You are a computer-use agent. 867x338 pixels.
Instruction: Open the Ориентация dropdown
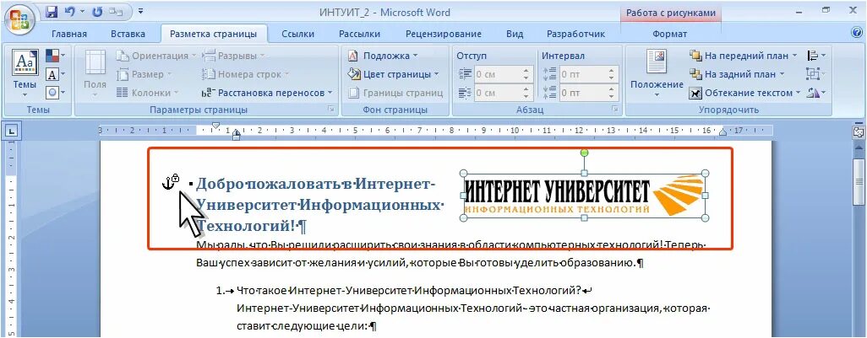156,56
